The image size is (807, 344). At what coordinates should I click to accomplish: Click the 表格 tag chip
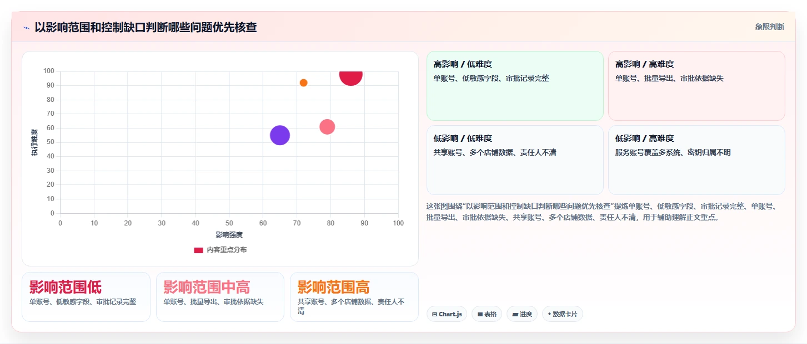487,314
